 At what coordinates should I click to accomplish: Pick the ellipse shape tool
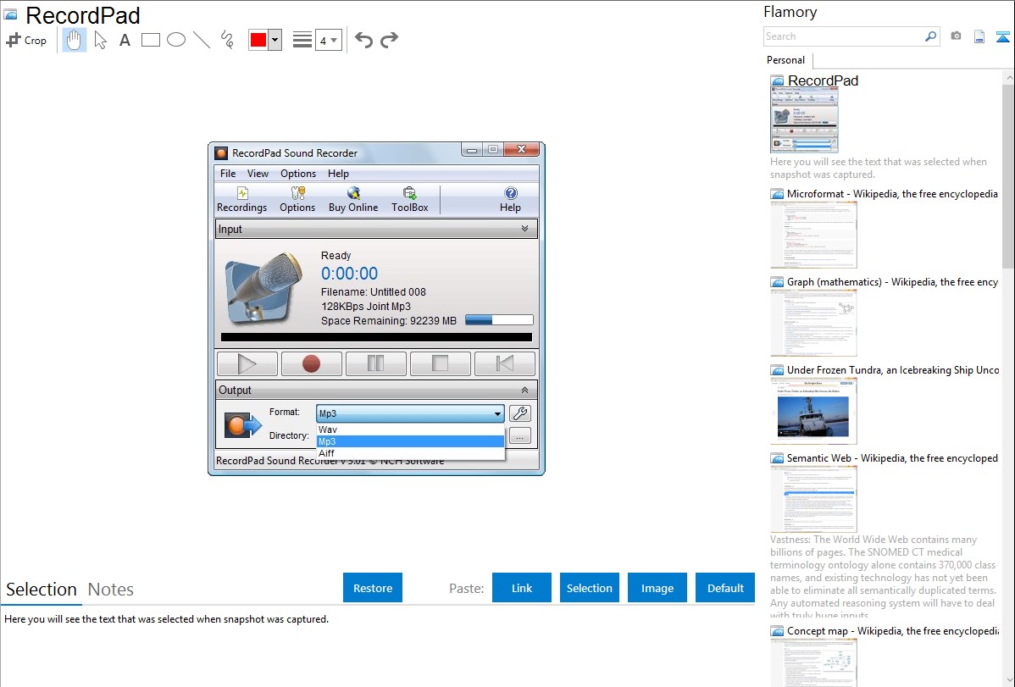point(176,40)
